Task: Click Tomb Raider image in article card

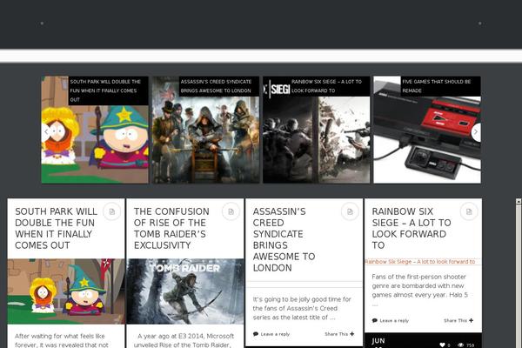Action: (x=185, y=291)
